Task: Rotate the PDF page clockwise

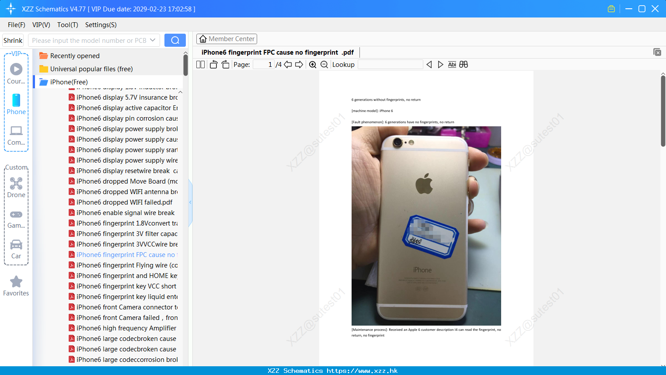Action: coord(225,65)
